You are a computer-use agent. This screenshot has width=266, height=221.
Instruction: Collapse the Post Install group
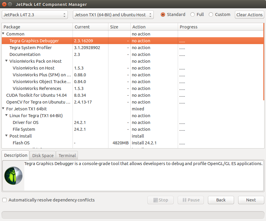pos(7,135)
